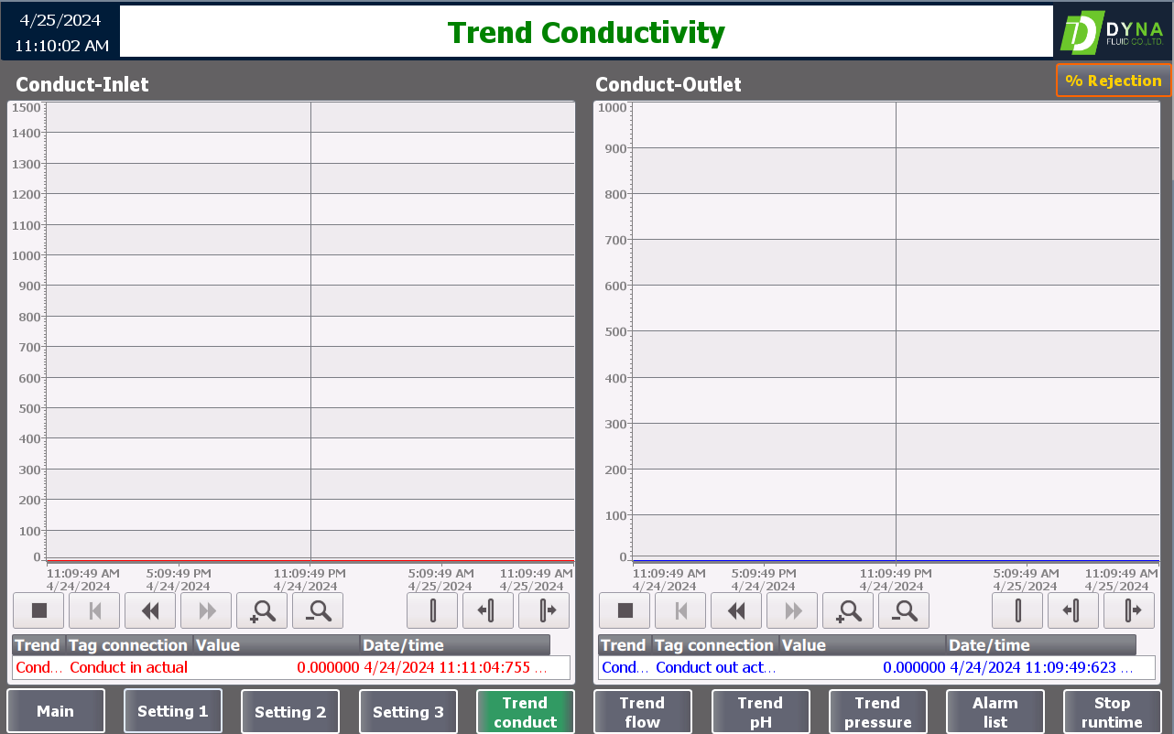
Task: Click the inlet Date/time column header
Action: [x=455, y=645]
